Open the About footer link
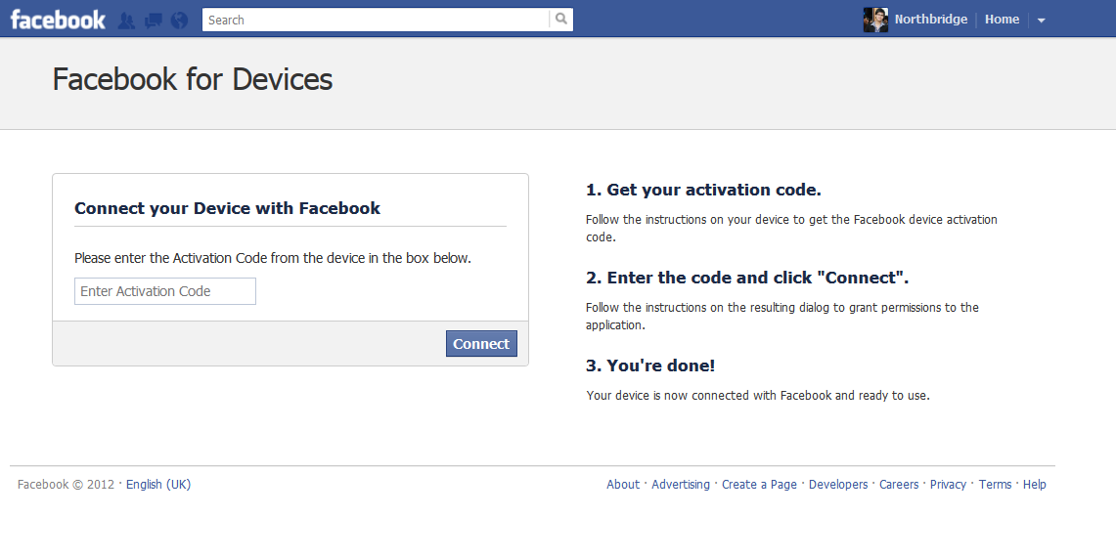 click(x=623, y=485)
